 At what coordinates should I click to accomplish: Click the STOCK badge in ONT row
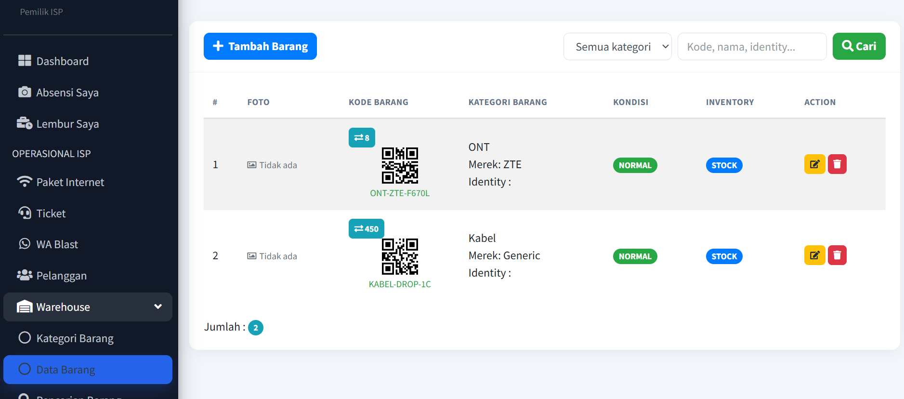coord(724,165)
